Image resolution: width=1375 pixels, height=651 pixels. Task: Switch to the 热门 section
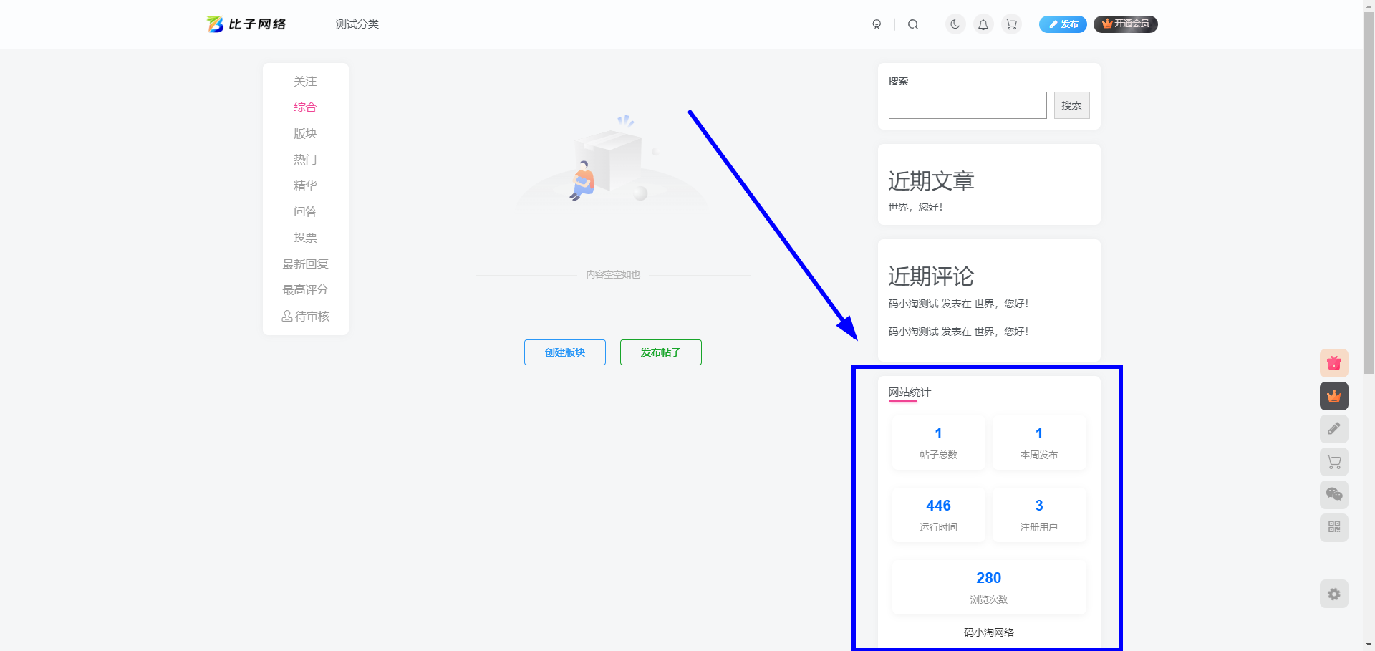(x=305, y=159)
